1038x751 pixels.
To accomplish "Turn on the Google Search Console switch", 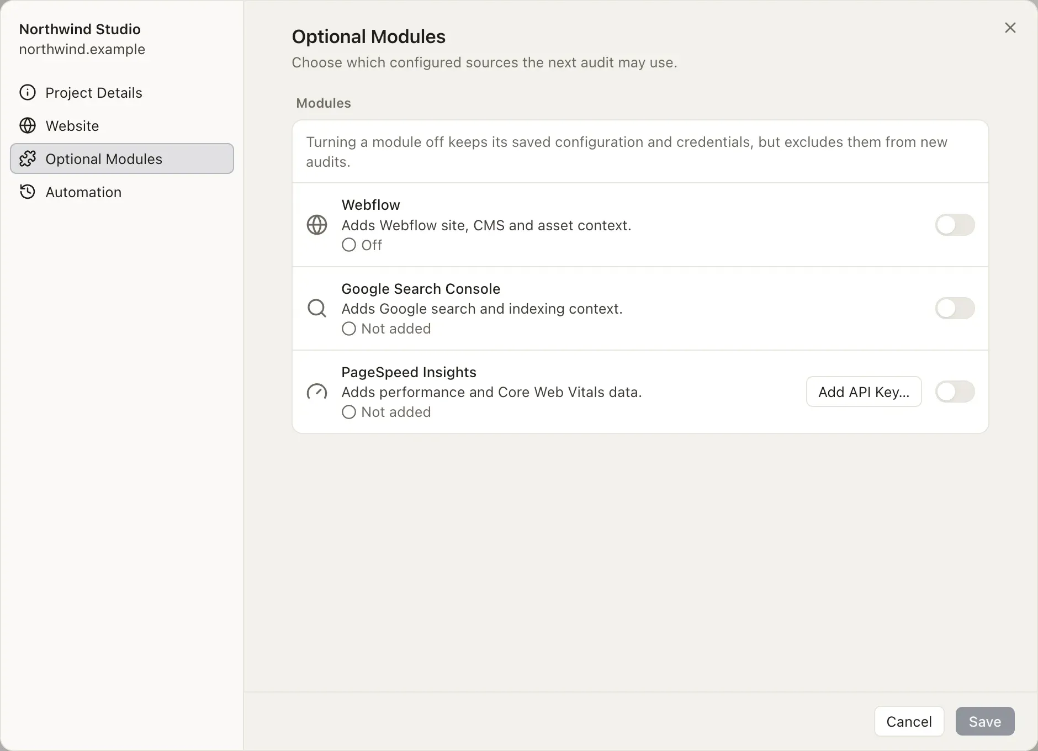I will [955, 308].
